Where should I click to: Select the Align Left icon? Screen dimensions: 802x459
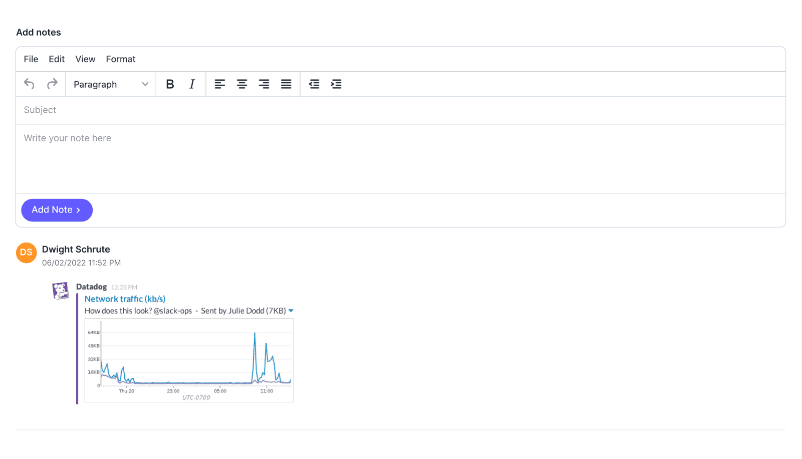coord(220,84)
